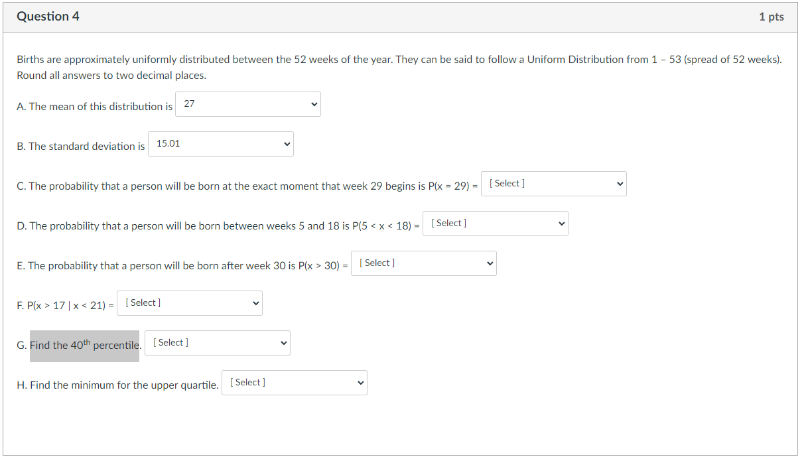
Task: Click the chevron on the mean dropdown
Action: (x=312, y=104)
